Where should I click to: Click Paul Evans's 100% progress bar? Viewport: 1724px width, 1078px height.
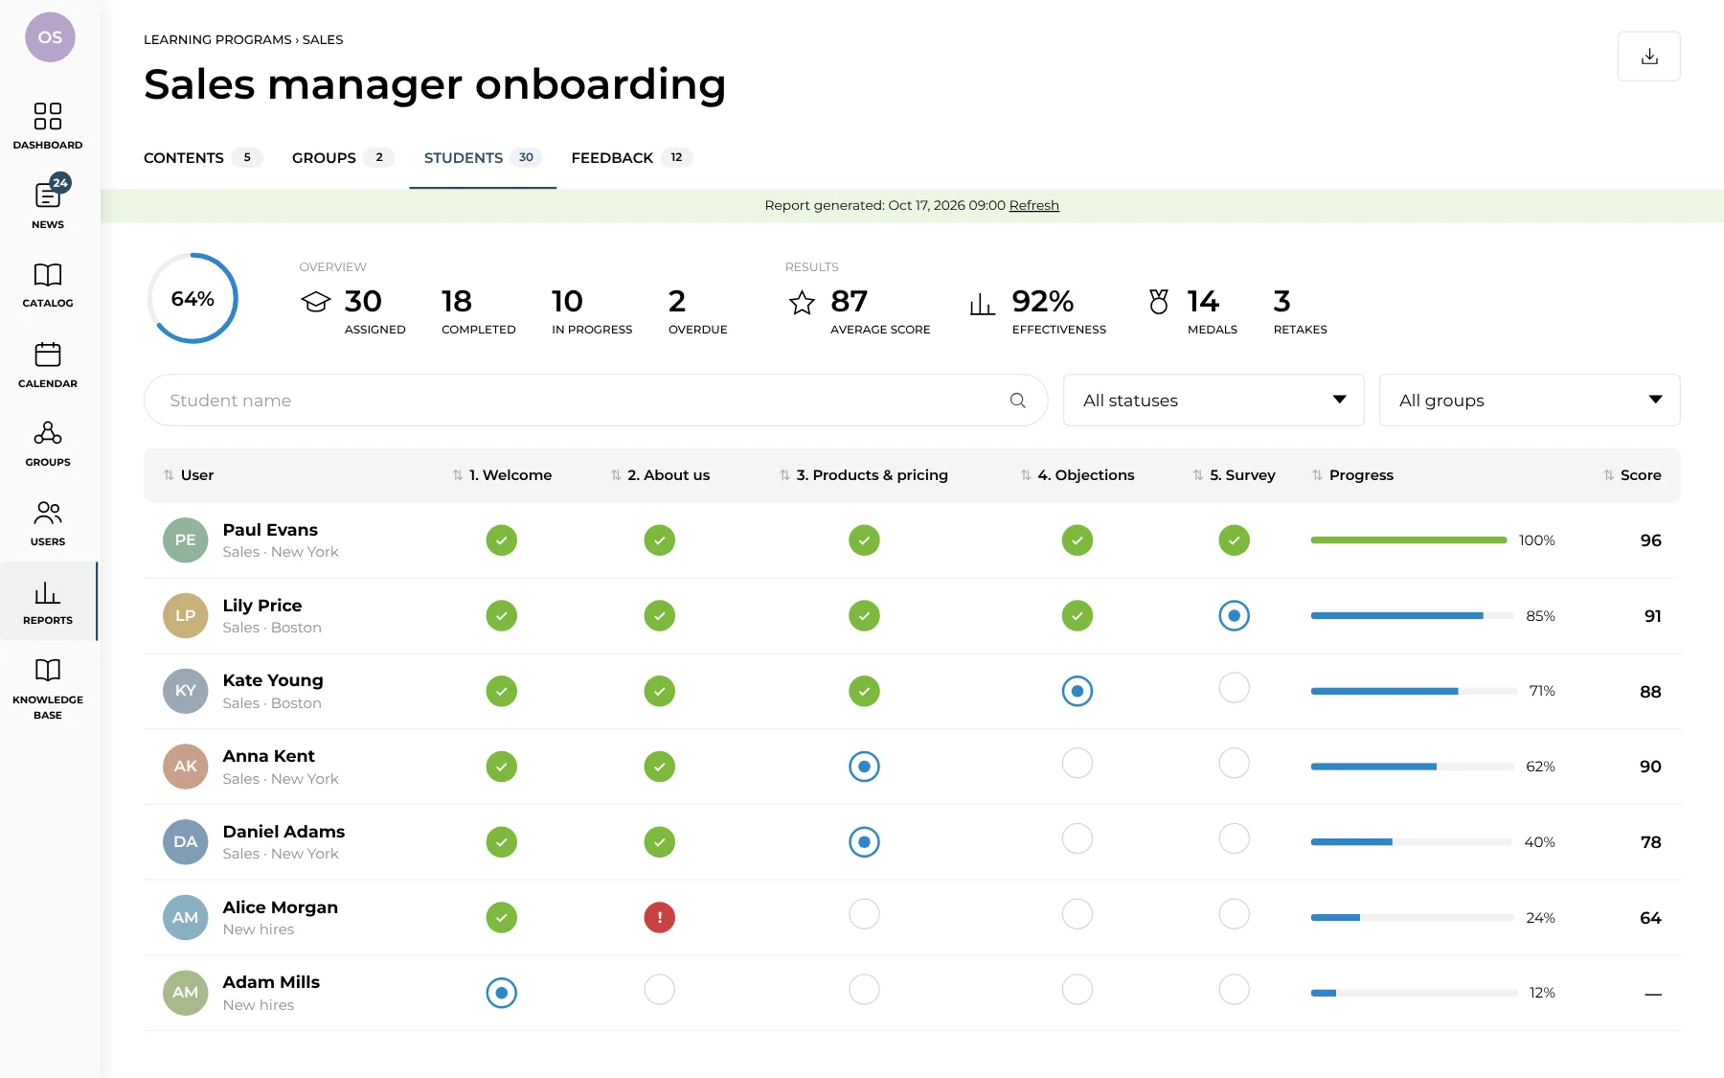tap(1409, 540)
